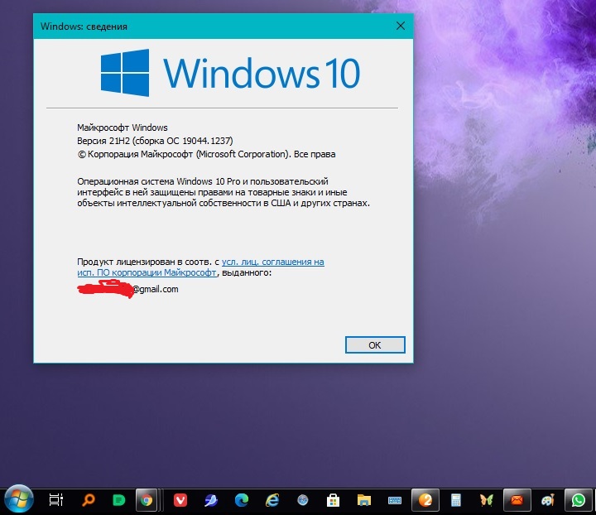Click the Windows 10 Pro description paragraph
This screenshot has height=515, width=596.
click(223, 192)
